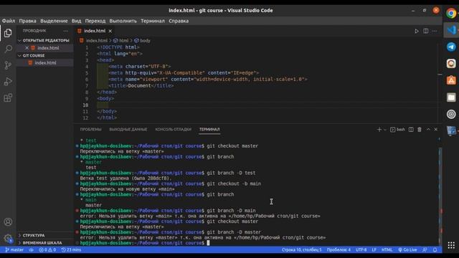Change indentation spaces setting in status bar
This screenshot has height=258, width=459.
tap(339, 250)
